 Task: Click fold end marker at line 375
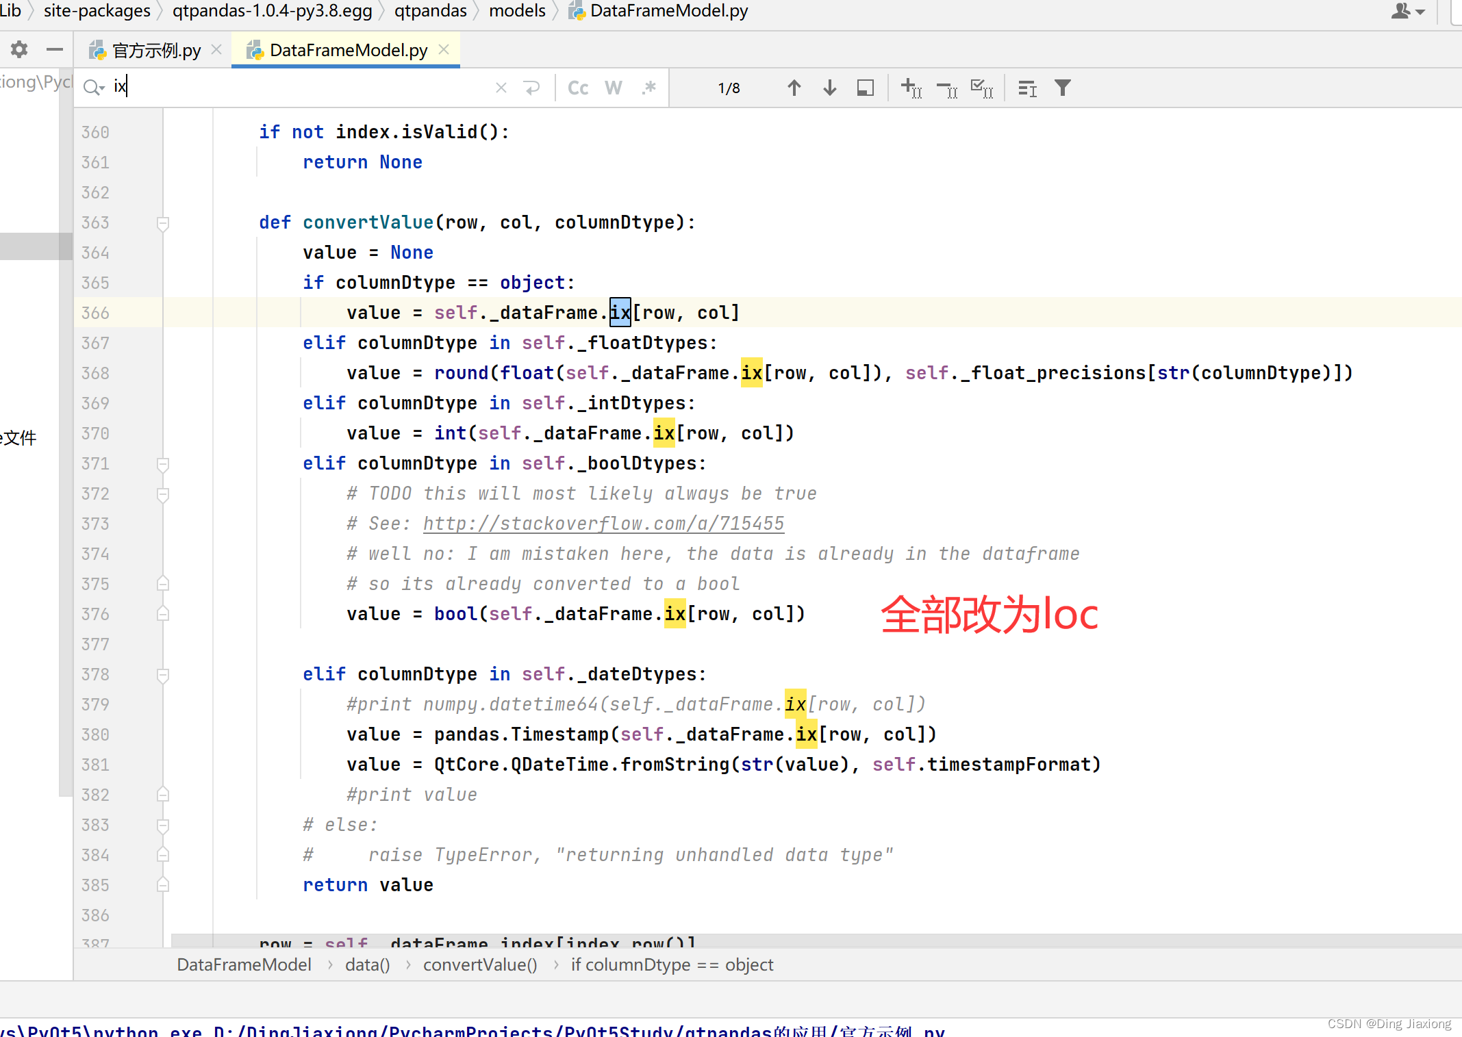click(x=163, y=584)
